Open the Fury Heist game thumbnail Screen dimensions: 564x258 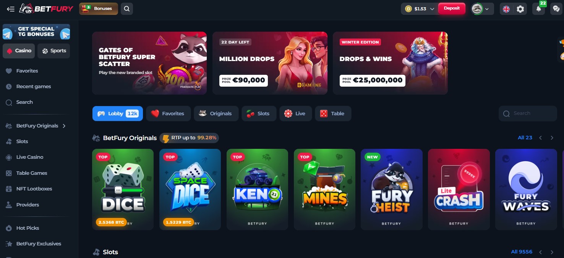(x=392, y=189)
